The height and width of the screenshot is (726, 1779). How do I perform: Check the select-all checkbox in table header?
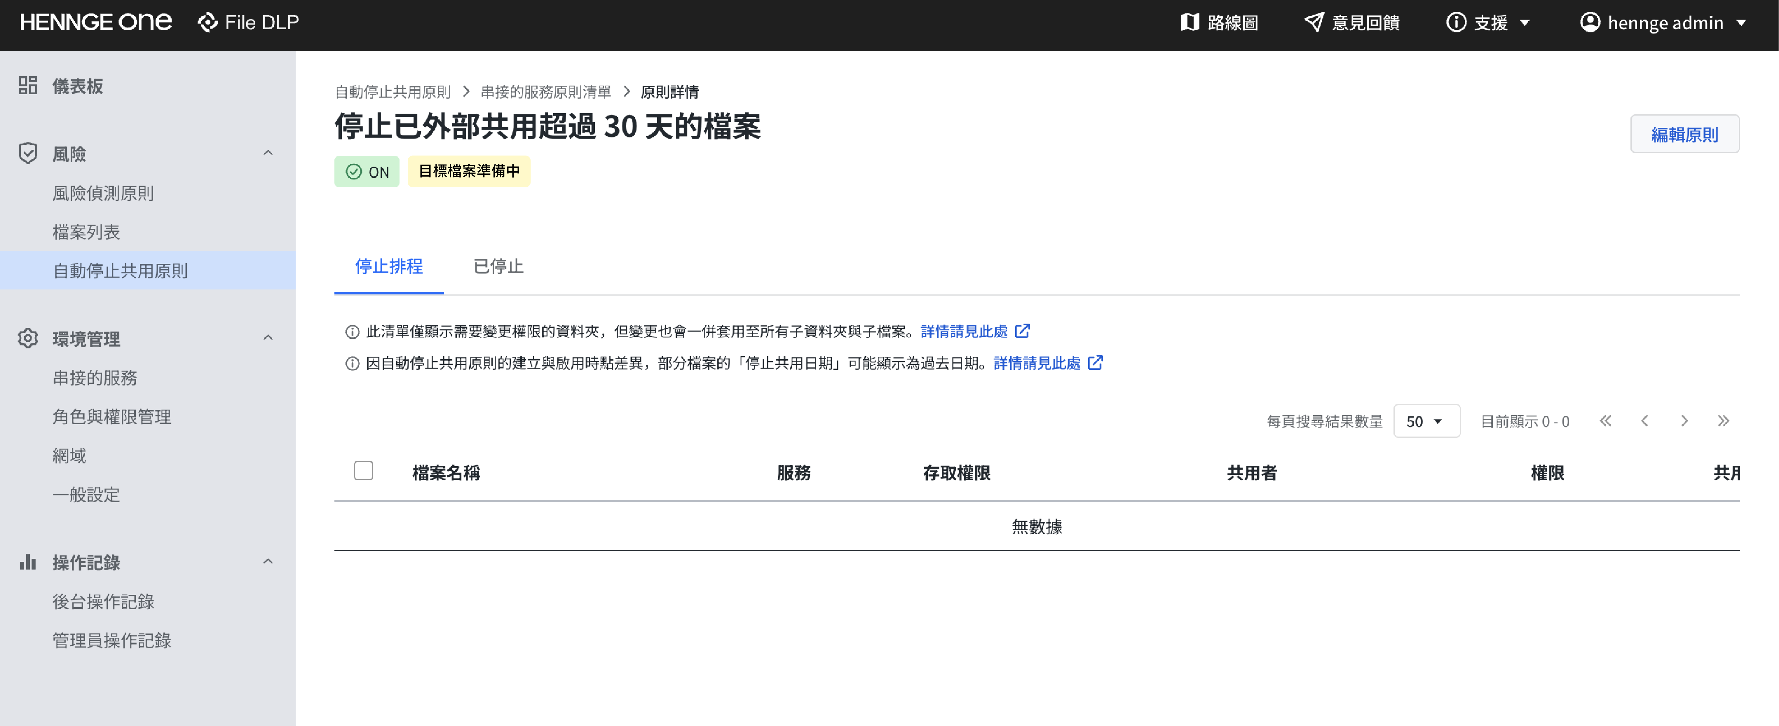click(363, 471)
